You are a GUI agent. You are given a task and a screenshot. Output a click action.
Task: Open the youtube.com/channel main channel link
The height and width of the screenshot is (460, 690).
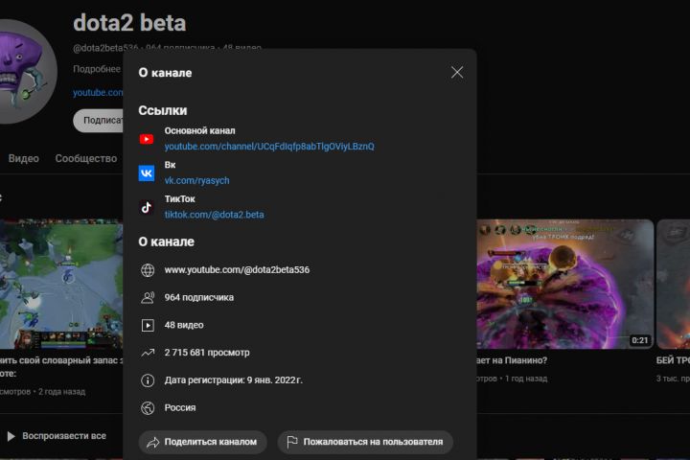[269, 147]
